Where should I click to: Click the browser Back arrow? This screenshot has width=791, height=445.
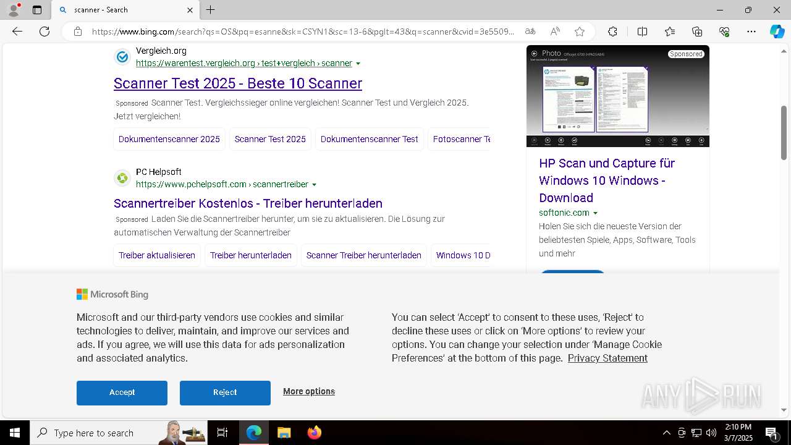pos(17,32)
